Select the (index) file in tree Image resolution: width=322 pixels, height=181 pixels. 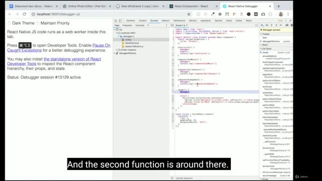point(128,40)
